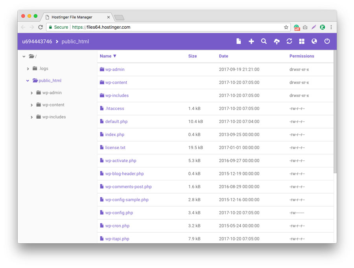Click the green K extension icon
The width and height of the screenshot is (354, 268).
[x=323, y=27]
